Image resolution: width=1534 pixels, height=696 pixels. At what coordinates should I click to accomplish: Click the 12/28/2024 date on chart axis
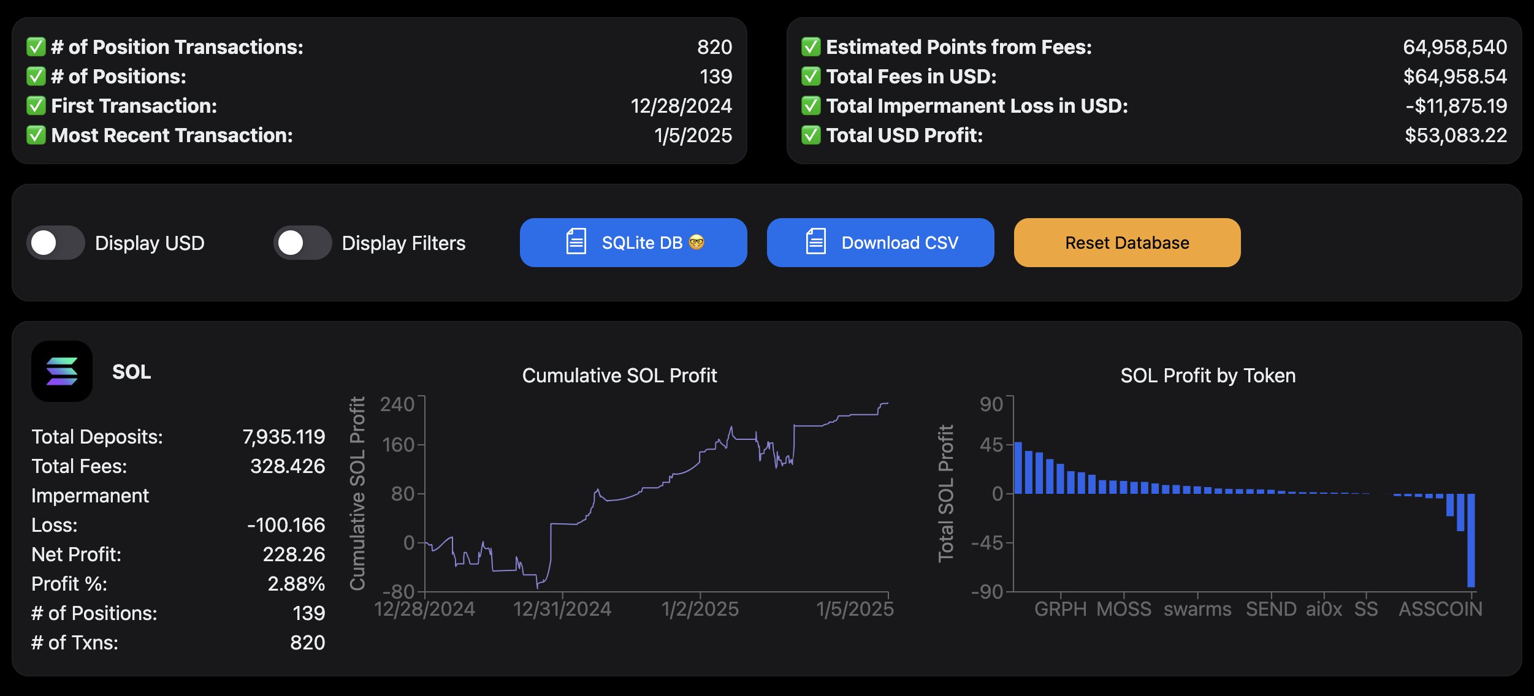[425, 609]
